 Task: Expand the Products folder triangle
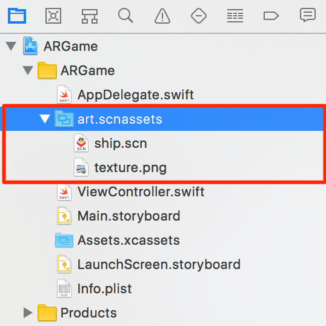[28, 313]
